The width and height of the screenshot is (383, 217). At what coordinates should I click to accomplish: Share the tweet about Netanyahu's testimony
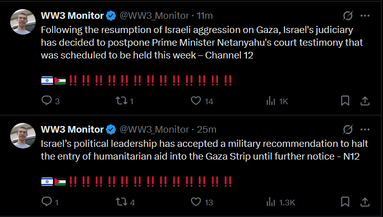pyautogui.click(x=365, y=101)
